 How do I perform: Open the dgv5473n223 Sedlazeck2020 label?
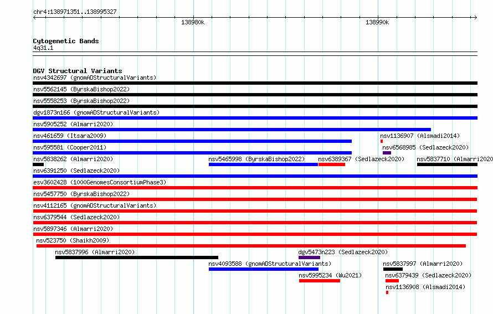tap(343, 252)
